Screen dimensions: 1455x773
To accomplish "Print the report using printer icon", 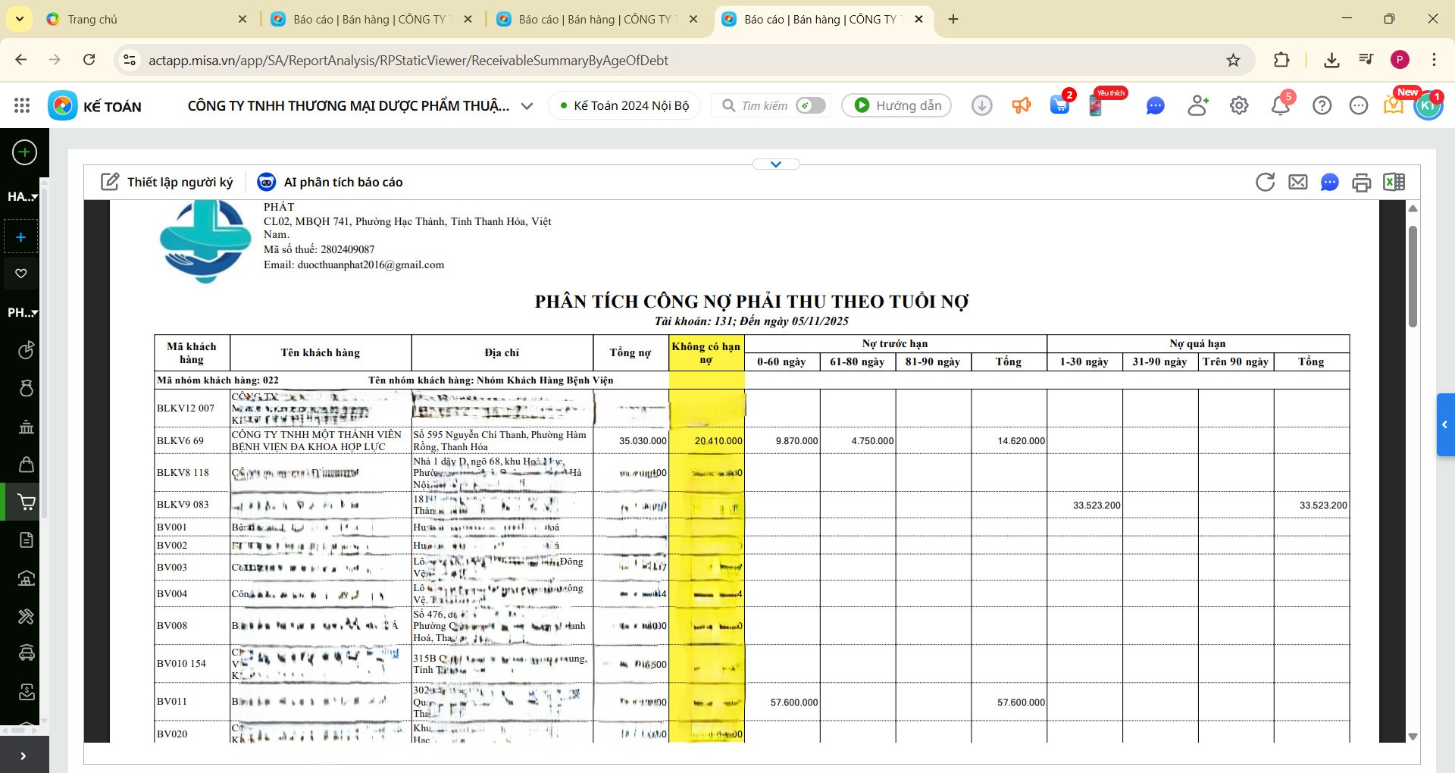I will tap(1362, 183).
